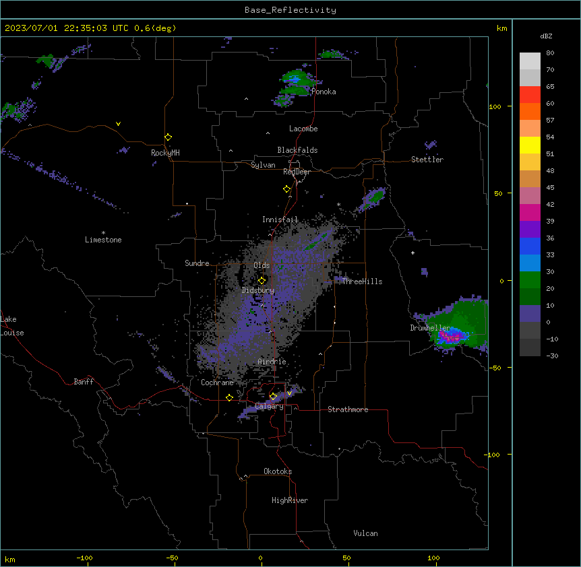
Task: Click the white asterisk above Limestone label
Action: pyautogui.click(x=103, y=233)
